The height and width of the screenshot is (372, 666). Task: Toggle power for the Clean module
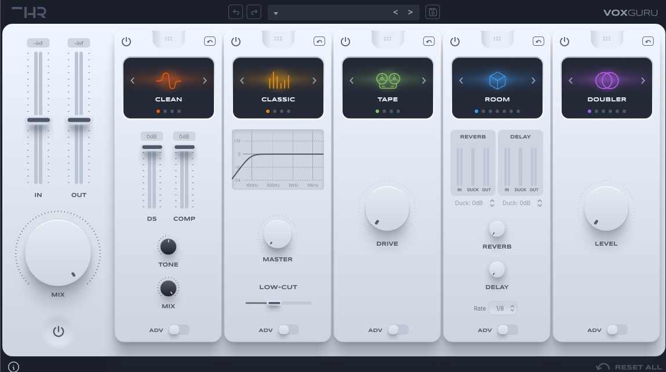[x=126, y=41]
